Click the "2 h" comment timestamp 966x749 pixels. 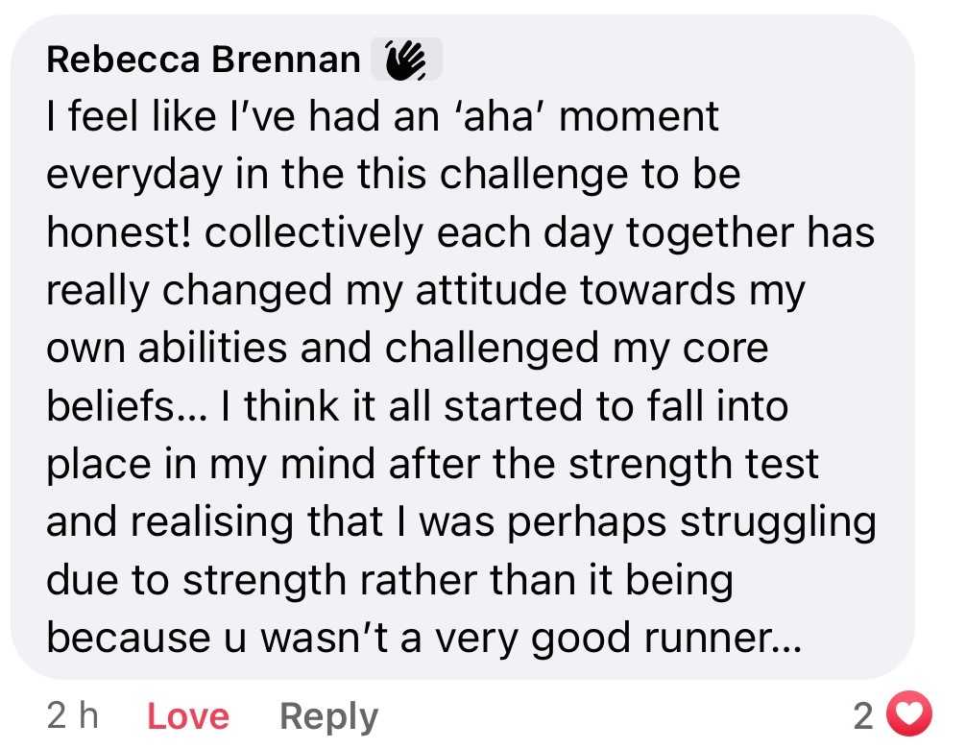pos(72,716)
